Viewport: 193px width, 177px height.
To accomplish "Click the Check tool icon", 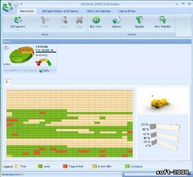I will click(45, 20).
